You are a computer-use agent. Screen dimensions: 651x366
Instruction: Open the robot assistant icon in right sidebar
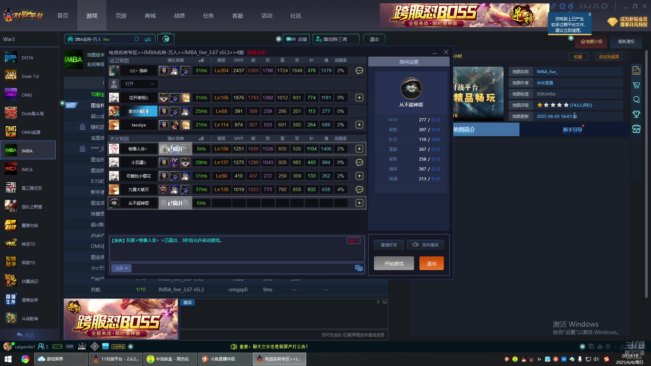click(x=636, y=129)
